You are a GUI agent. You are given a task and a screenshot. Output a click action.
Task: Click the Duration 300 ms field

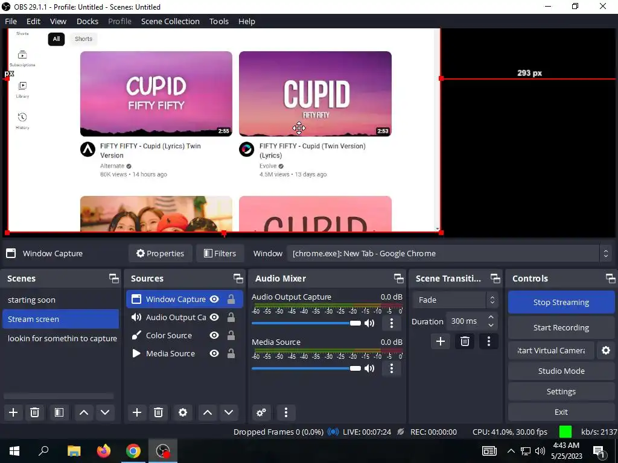coord(467,321)
